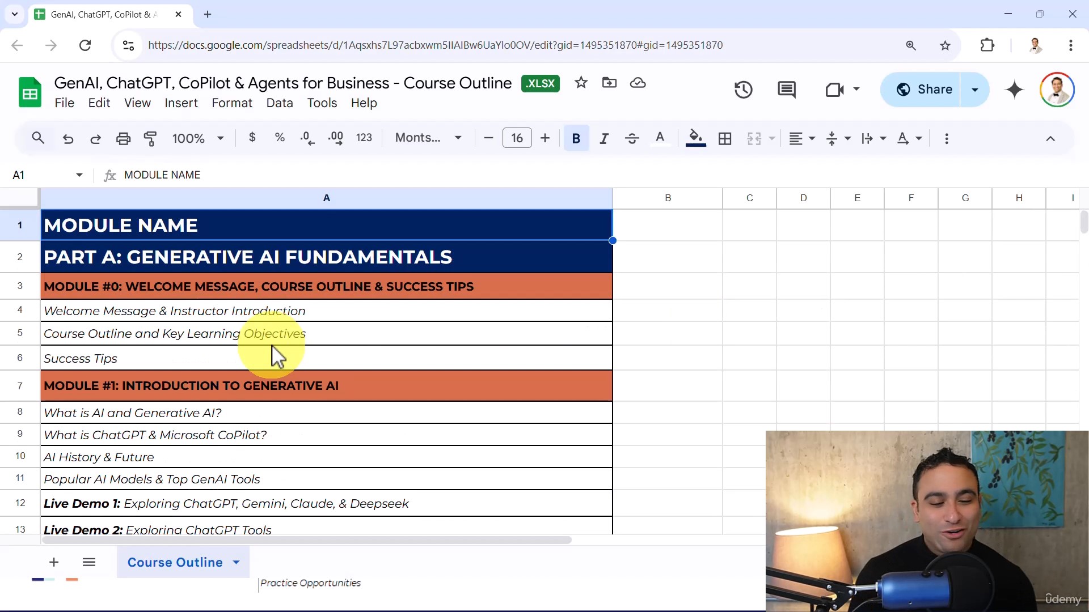Star the document
This screenshot has height=612, width=1089.
click(581, 83)
